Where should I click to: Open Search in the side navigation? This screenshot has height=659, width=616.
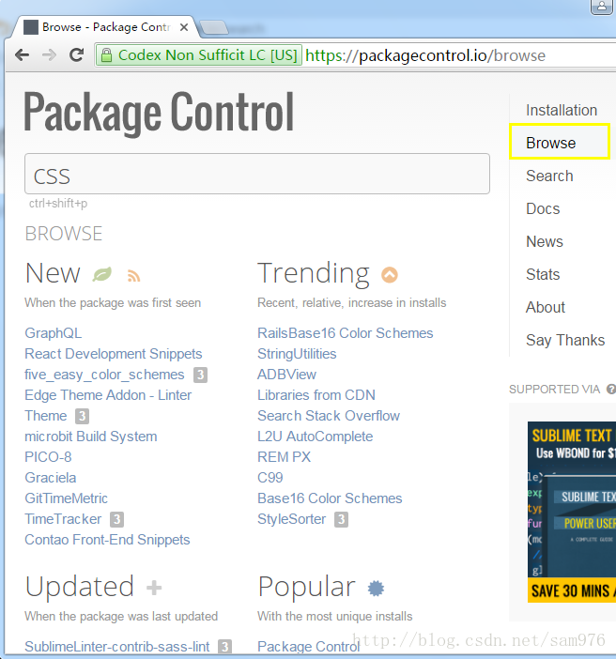pos(549,176)
